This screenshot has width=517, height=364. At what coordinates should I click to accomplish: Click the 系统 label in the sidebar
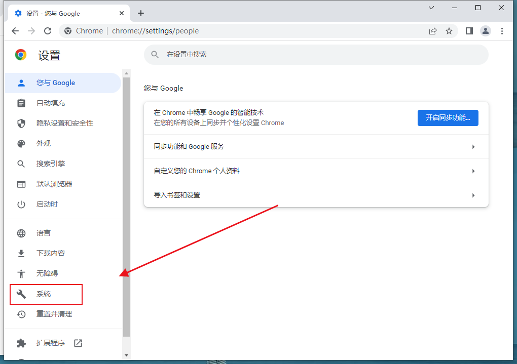pyautogui.click(x=44, y=294)
